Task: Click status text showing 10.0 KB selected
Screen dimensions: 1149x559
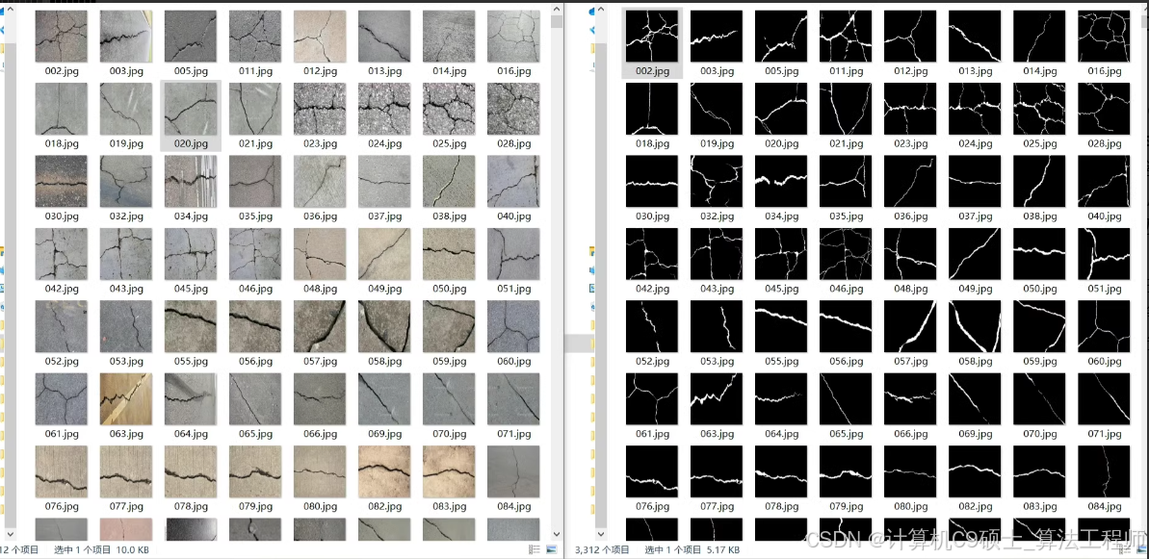Action: (102, 549)
